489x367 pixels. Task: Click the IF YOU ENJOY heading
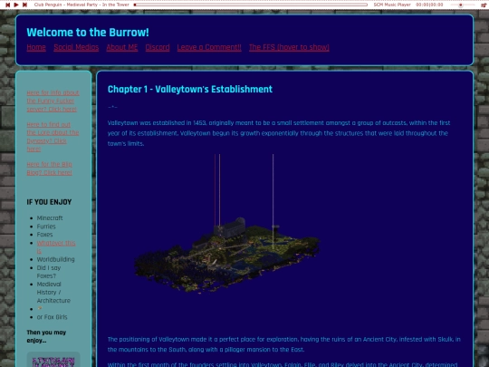point(49,202)
